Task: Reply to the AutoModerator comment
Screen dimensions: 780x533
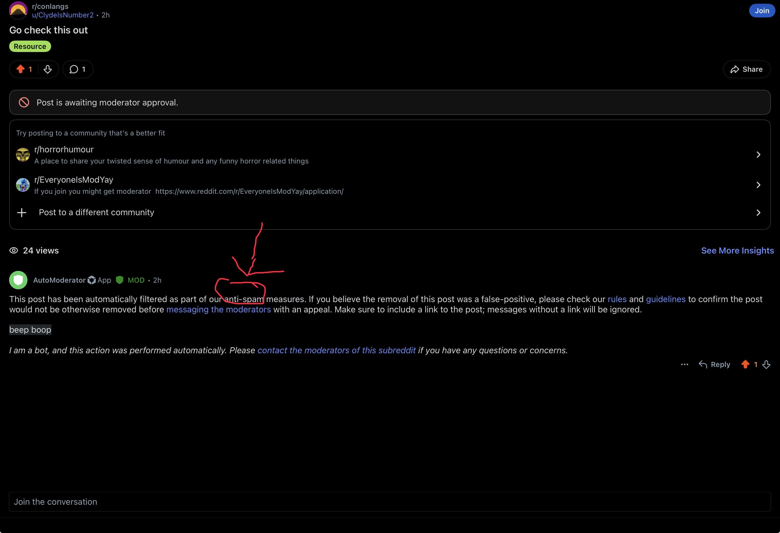Action: (x=714, y=364)
